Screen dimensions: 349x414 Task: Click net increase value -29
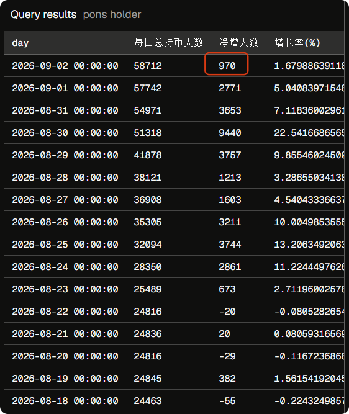click(x=227, y=356)
